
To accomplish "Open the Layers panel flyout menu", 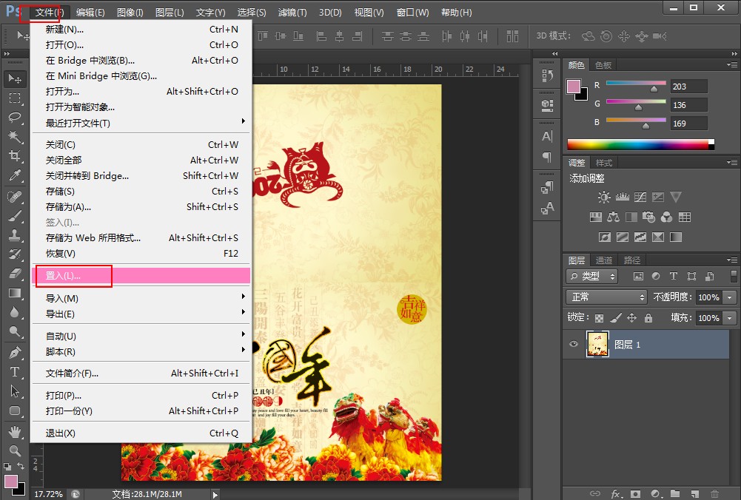I will coord(732,260).
